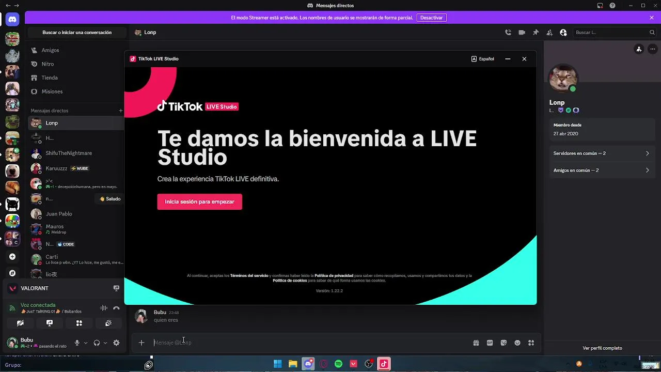Toggle the user profile panel icon
The height and width of the screenshot is (372, 661).
[563, 32]
